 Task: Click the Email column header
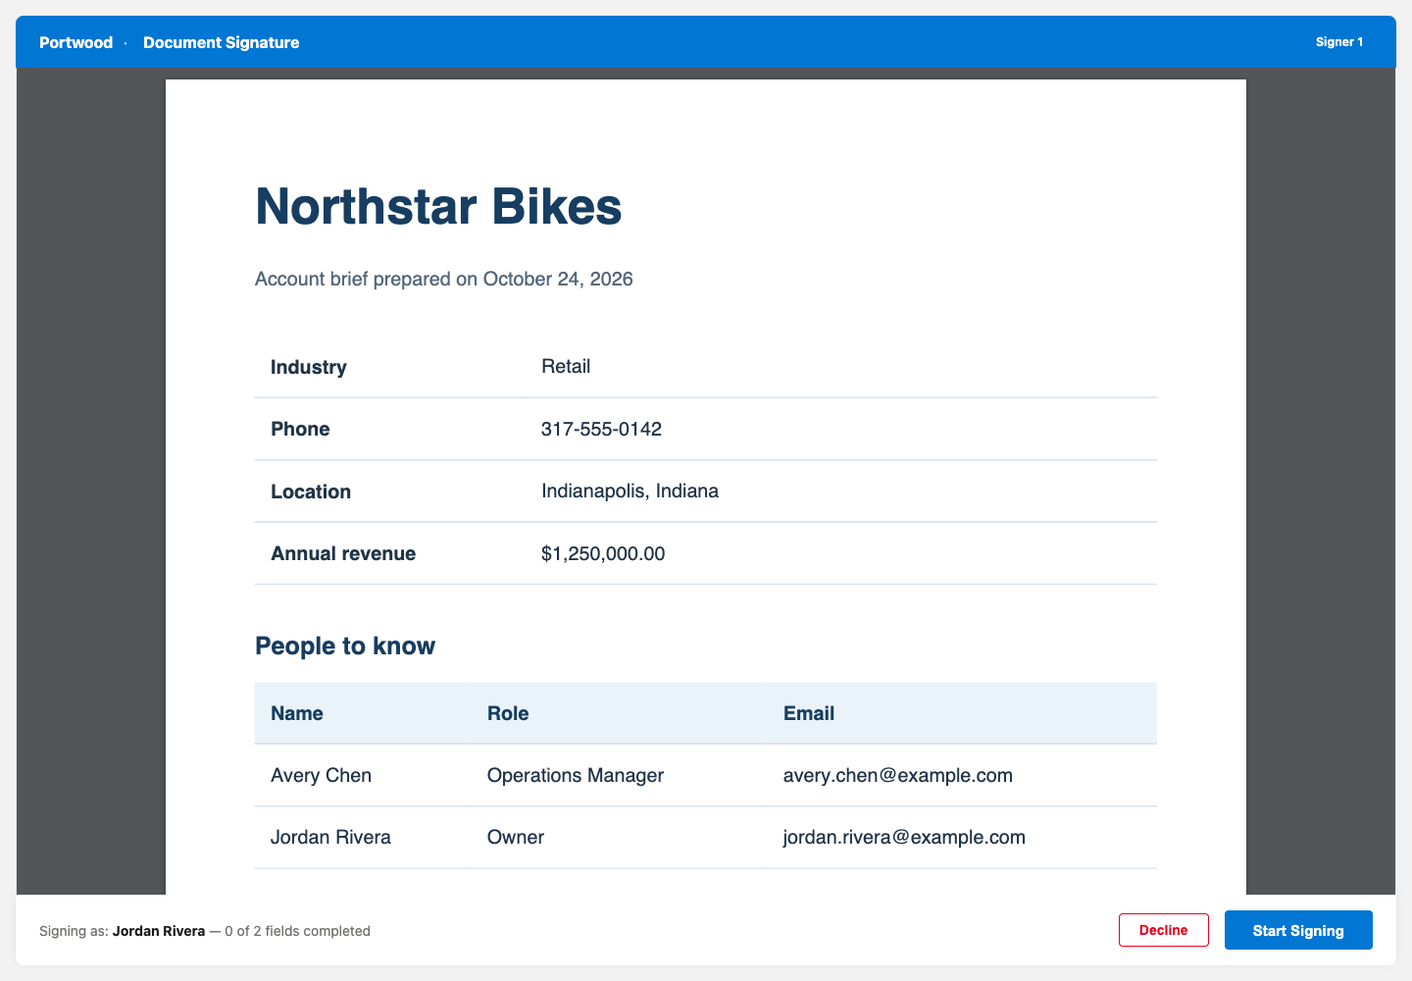click(809, 713)
